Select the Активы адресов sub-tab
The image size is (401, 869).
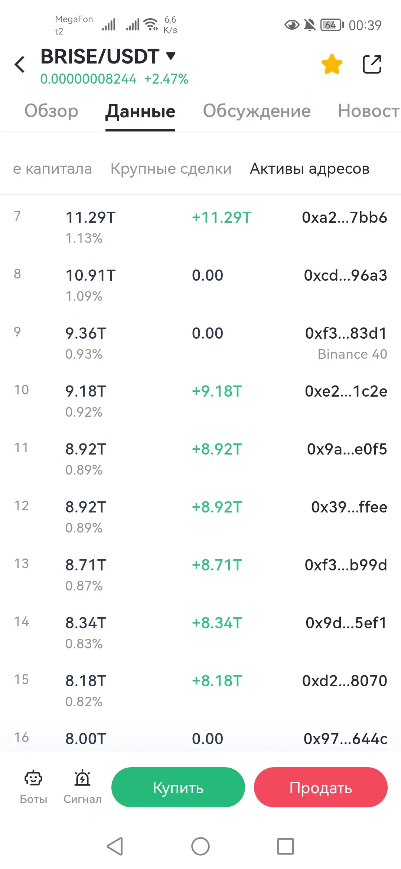point(310,169)
